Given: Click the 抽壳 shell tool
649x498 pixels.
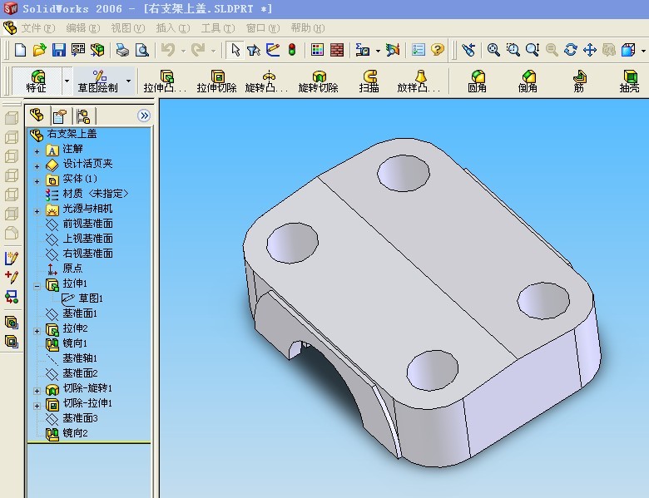Looking at the screenshot, I should (630, 81).
